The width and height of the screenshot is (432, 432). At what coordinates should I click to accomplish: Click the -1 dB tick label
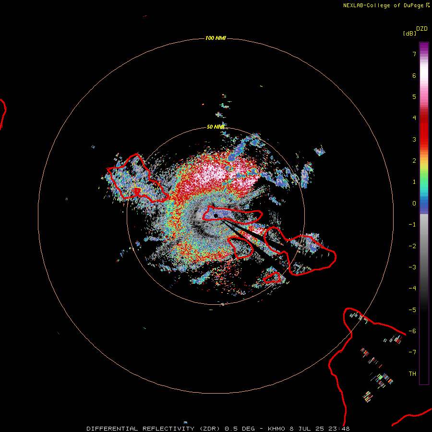click(x=412, y=225)
